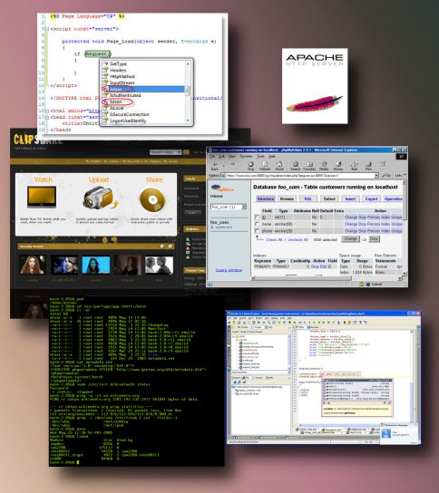The height and width of the screenshot is (493, 439).
Task: Click the Check All link
Action: tap(274, 239)
